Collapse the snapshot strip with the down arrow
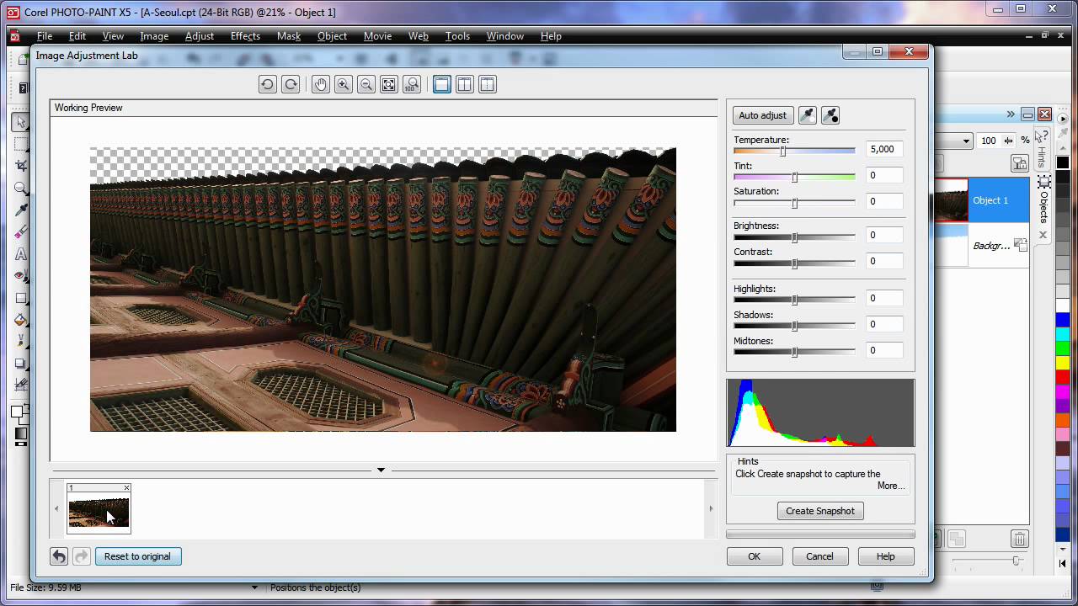Viewport: 1078px width, 606px height. 381,470
